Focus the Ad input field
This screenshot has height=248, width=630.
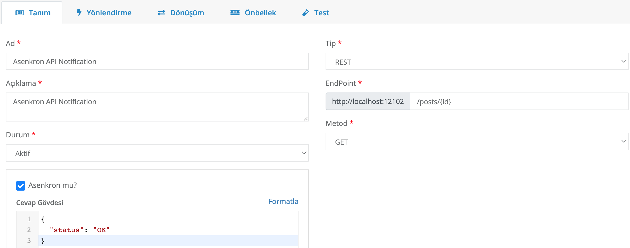pos(157,61)
